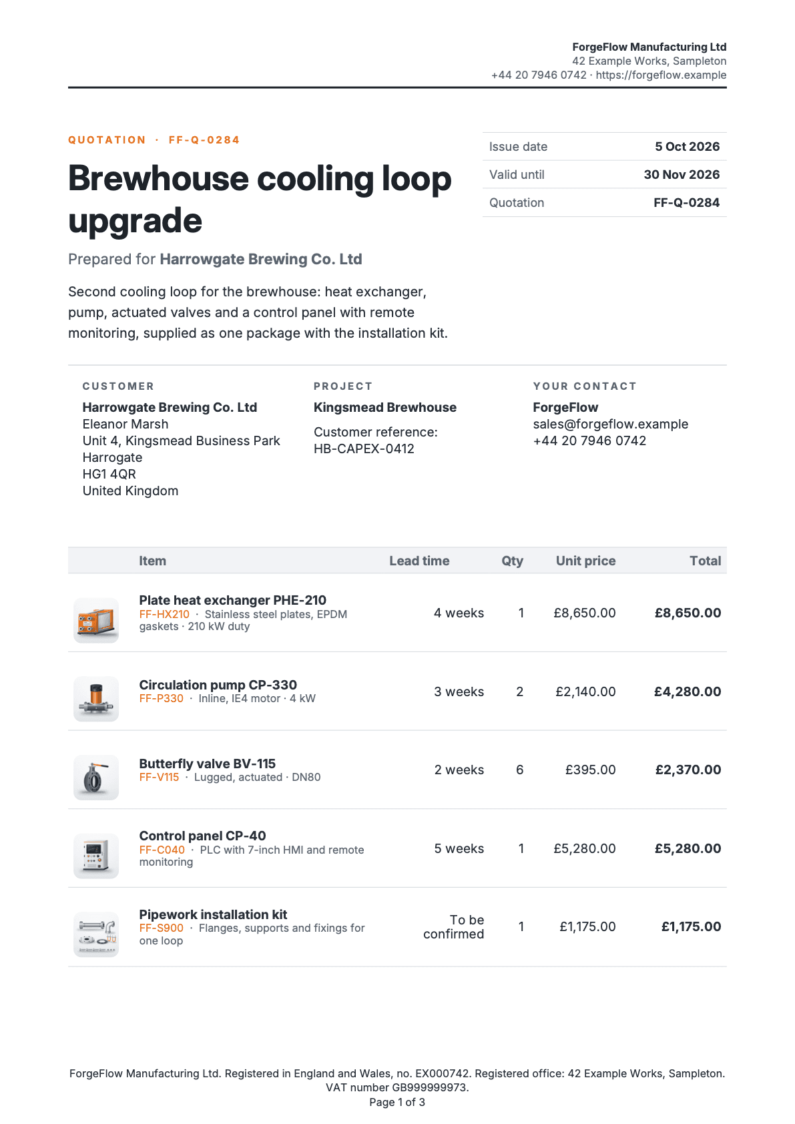Screen dimensions: 795x1124
Task: Click SKU code FF-P330
Action: [x=161, y=698]
